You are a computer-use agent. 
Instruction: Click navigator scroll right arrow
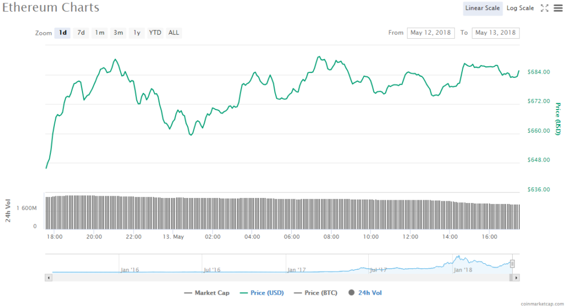coord(516,278)
